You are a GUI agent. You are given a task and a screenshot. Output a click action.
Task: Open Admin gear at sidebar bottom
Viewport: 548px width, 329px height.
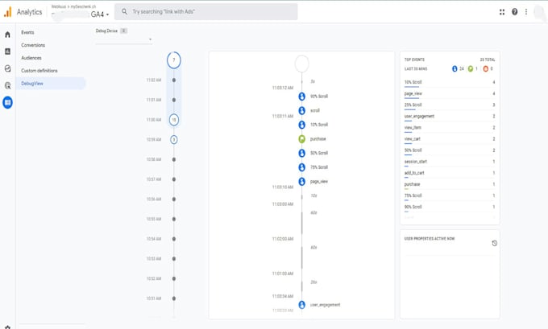(8, 327)
